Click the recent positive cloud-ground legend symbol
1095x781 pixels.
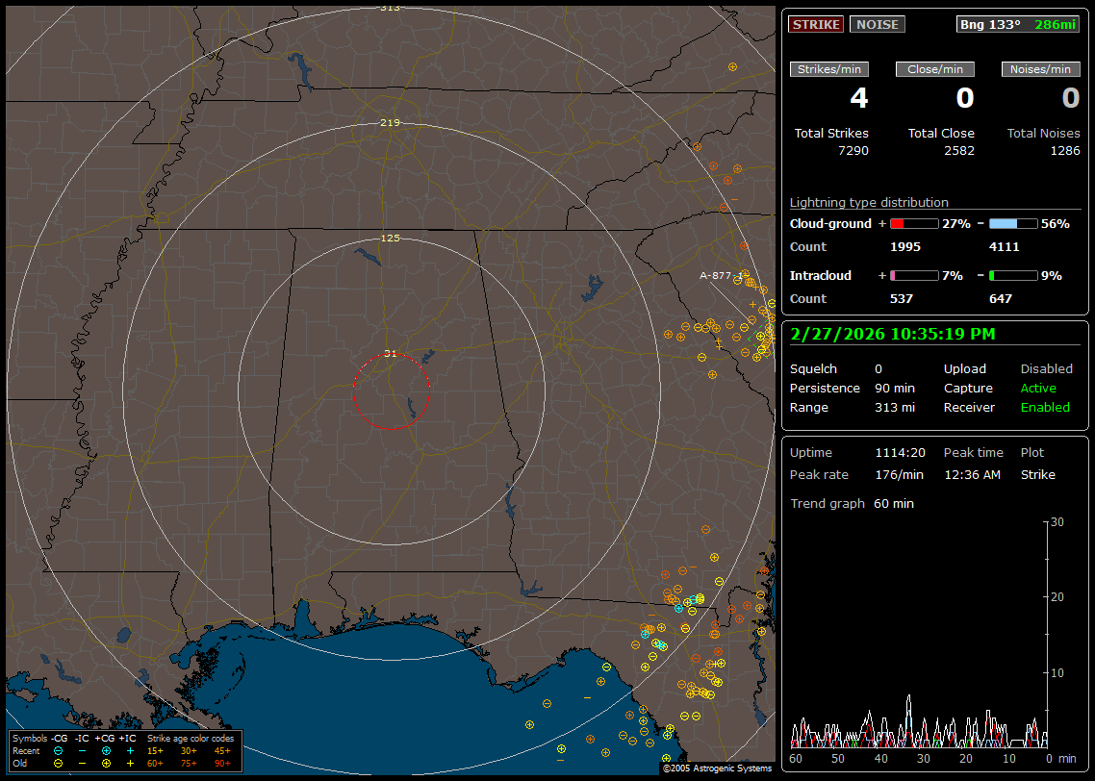106,750
